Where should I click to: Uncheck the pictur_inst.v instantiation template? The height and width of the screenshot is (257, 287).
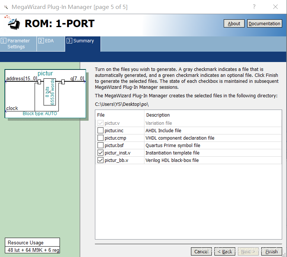pyautogui.click(x=100, y=153)
